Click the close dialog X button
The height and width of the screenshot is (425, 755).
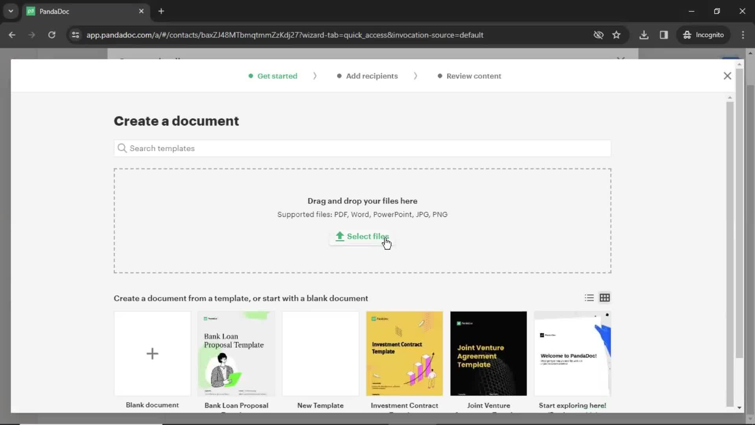[x=727, y=76]
